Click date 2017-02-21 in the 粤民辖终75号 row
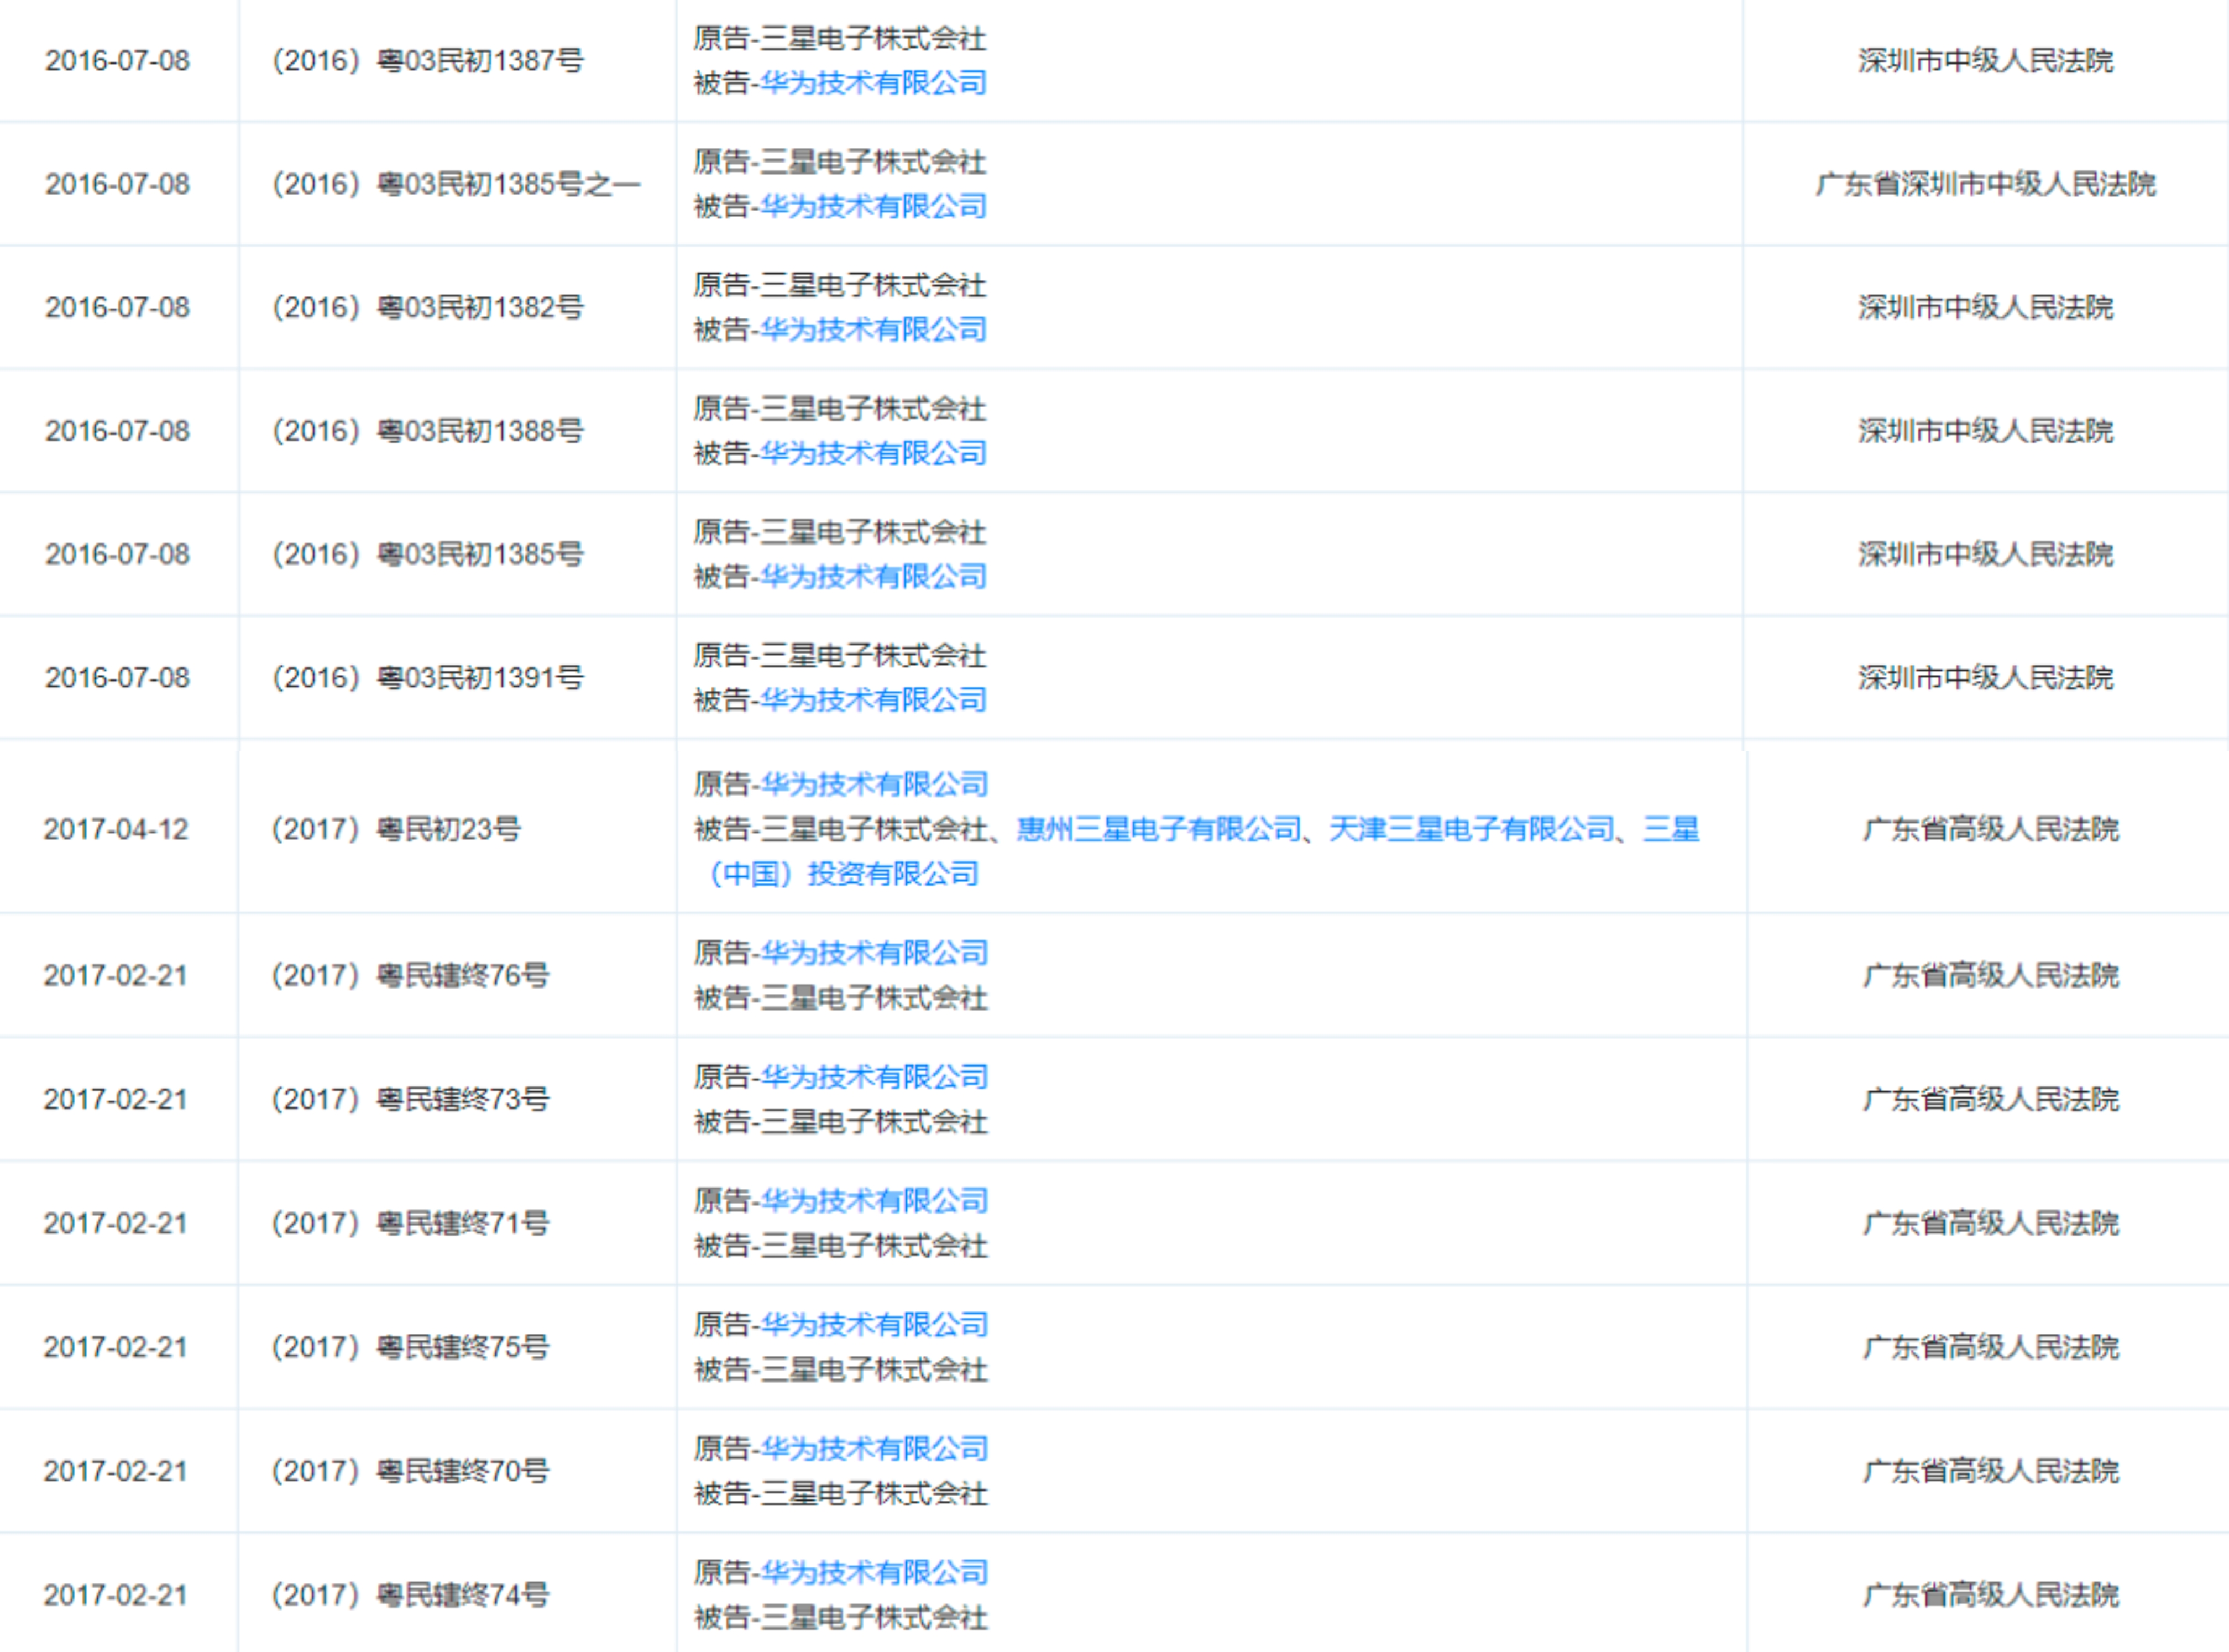2229x1652 pixels. pyautogui.click(x=116, y=1348)
